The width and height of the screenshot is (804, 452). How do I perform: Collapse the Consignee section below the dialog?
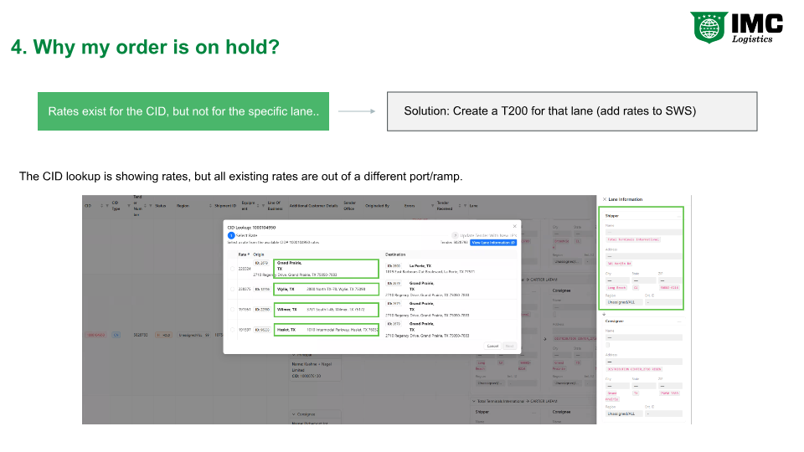pos(294,414)
